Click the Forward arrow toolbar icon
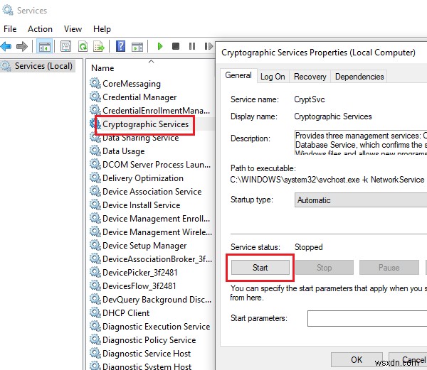This screenshot has height=370, width=427. coord(22,46)
